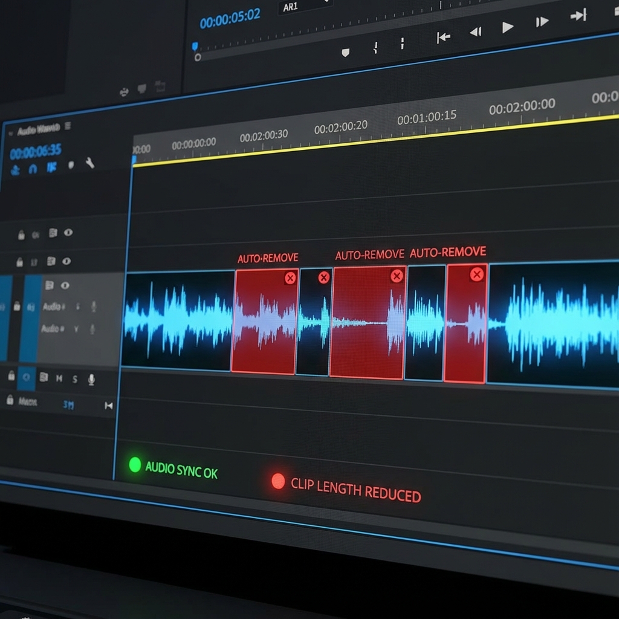Click the blue 00:00:06:35 timeline timecode
This screenshot has height=619, width=619.
[35, 151]
